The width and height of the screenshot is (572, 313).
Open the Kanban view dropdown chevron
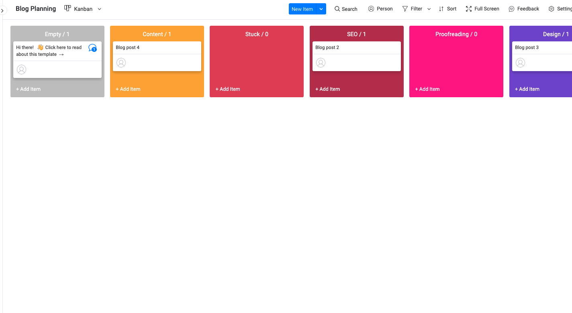coord(100,9)
